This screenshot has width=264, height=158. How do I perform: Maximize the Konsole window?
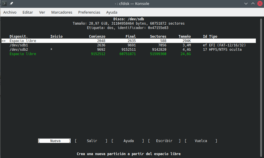tap(252, 3)
